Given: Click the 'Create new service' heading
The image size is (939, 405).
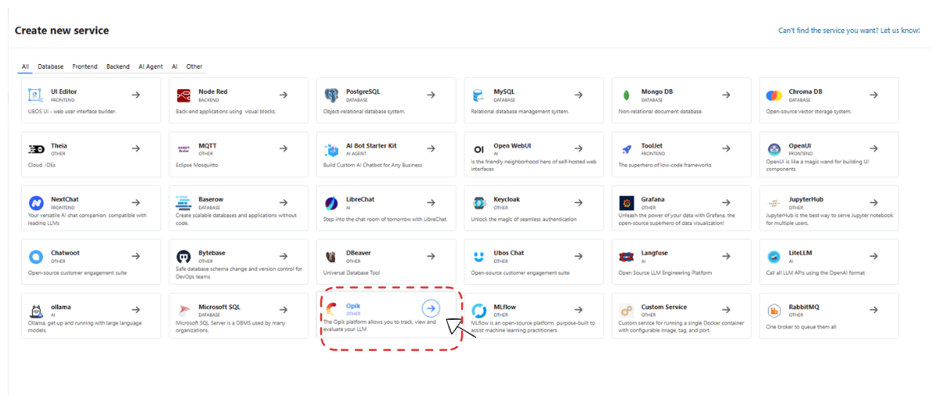Looking at the screenshot, I should [62, 30].
